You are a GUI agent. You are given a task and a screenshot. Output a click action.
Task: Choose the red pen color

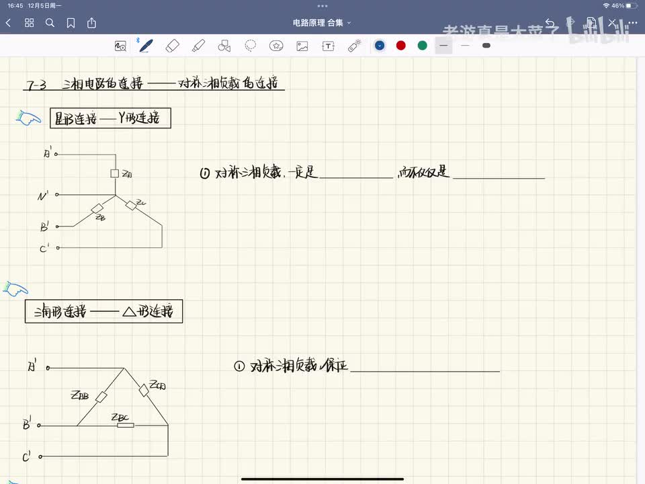pos(401,46)
